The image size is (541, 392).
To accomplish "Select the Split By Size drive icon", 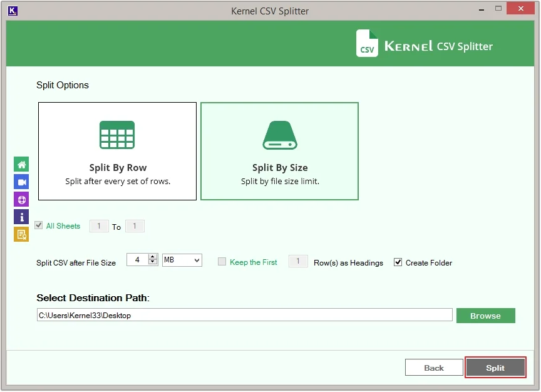I will pyautogui.click(x=279, y=135).
